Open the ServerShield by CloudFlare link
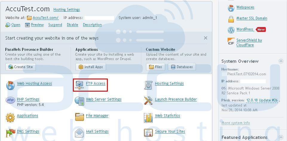The height and width of the screenshot is (141, 287). [x=249, y=43]
